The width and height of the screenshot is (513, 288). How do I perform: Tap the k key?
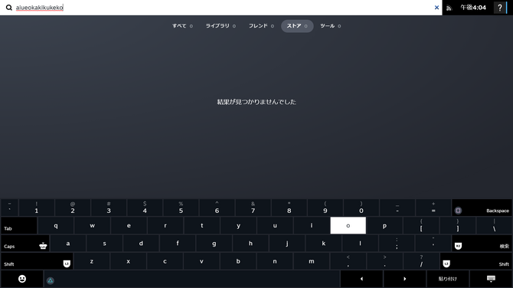point(324,244)
